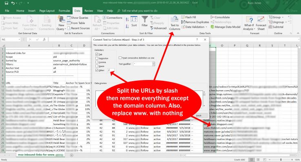Open the Consolidate tool

pyautogui.click(x=220, y=17)
